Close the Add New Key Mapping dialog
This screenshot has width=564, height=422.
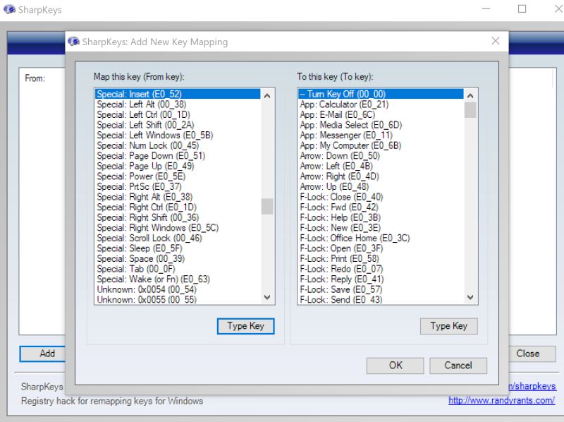click(496, 41)
